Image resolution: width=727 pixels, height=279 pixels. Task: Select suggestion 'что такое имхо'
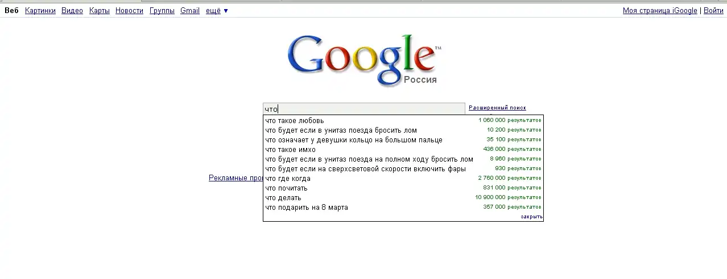290,149
